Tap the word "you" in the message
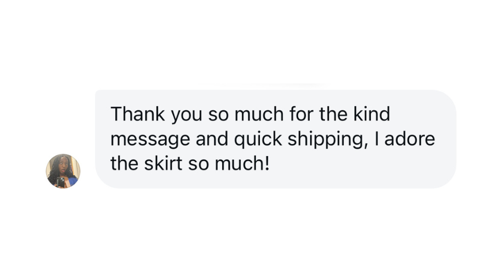The width and height of the screenshot is (498, 280). coord(185,115)
